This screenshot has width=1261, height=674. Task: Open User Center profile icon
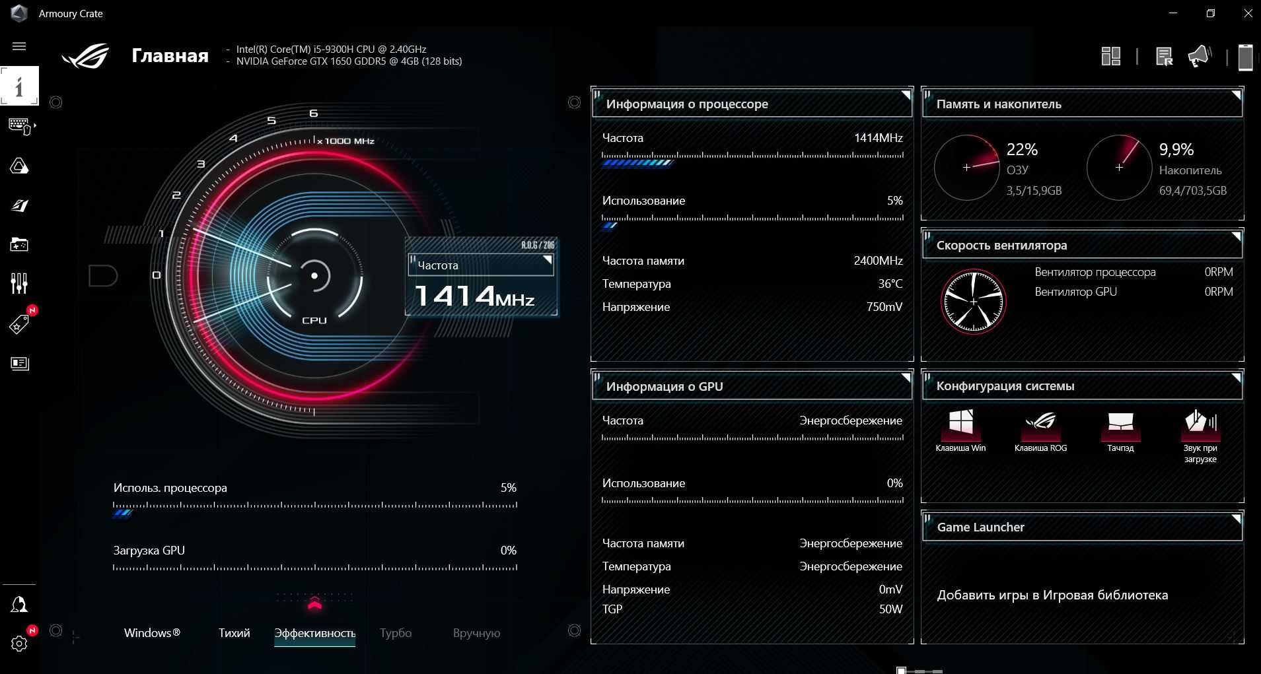point(19,605)
